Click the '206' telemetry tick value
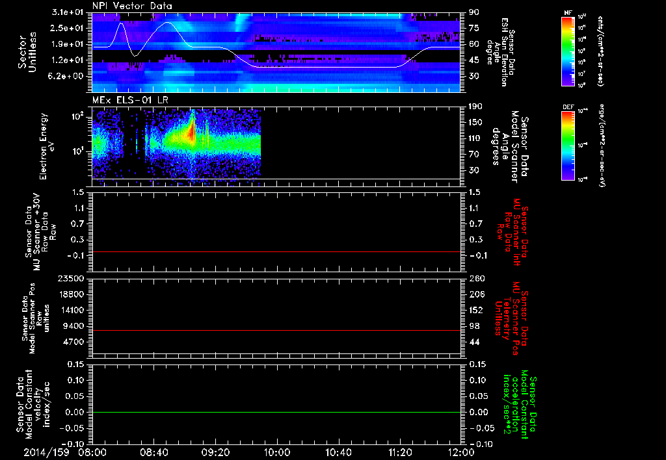 (x=475, y=294)
